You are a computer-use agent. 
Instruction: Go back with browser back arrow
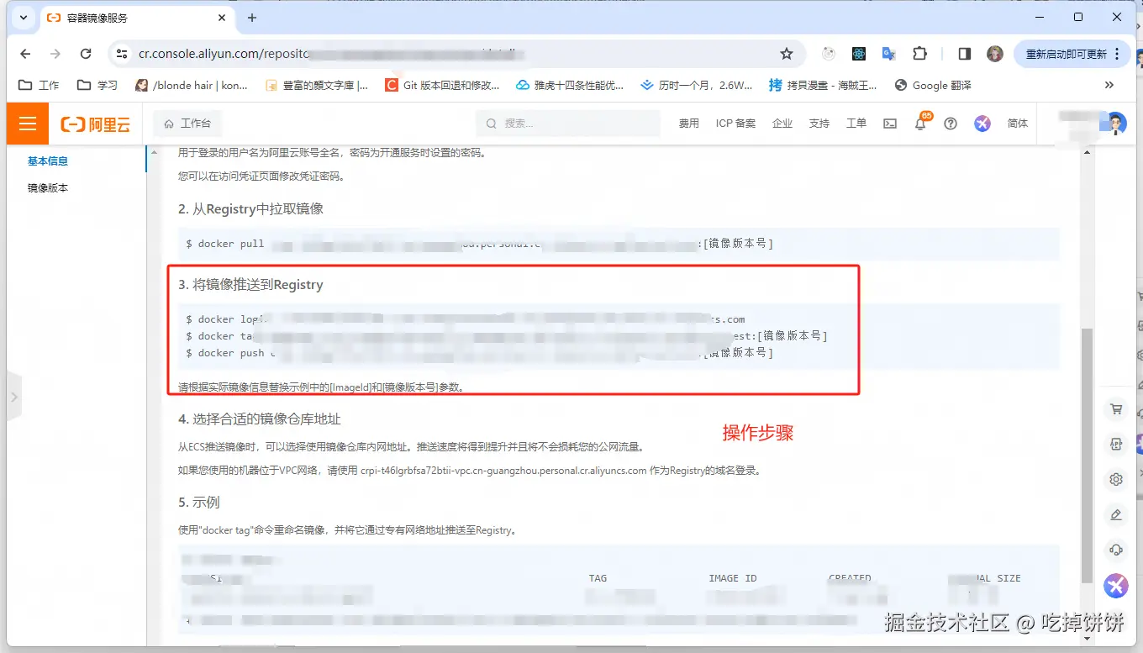tap(25, 54)
